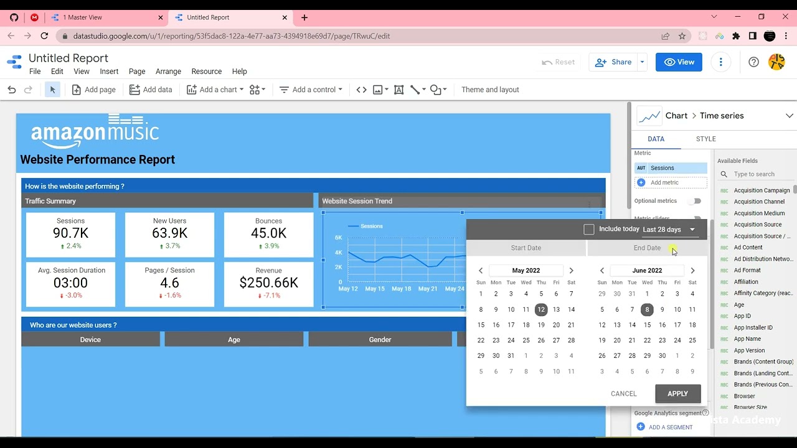Screen dimensions: 797x448
Task: Open the Insert menu
Action: pos(109,72)
